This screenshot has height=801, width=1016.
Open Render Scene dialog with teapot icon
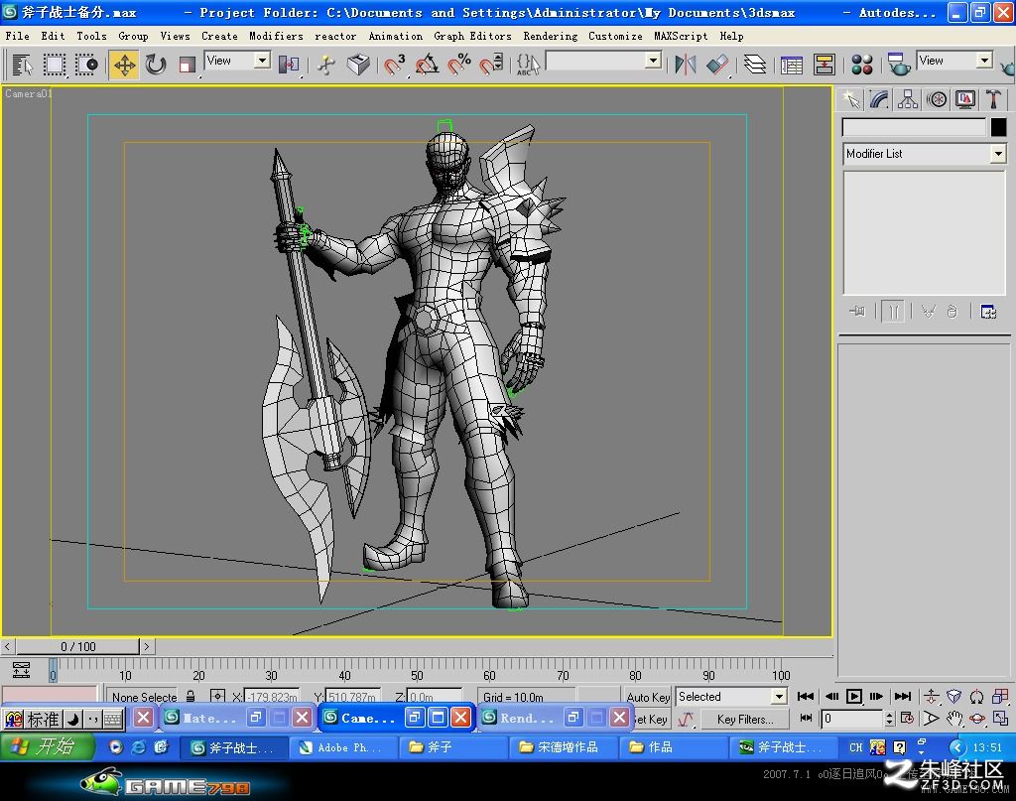click(898, 65)
